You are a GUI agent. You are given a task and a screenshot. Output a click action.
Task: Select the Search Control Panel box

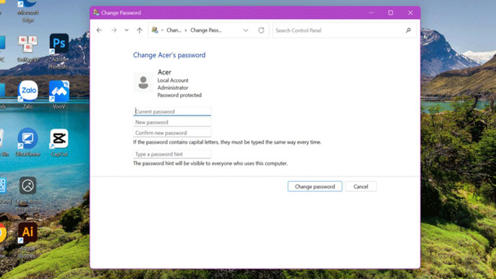[338, 30]
